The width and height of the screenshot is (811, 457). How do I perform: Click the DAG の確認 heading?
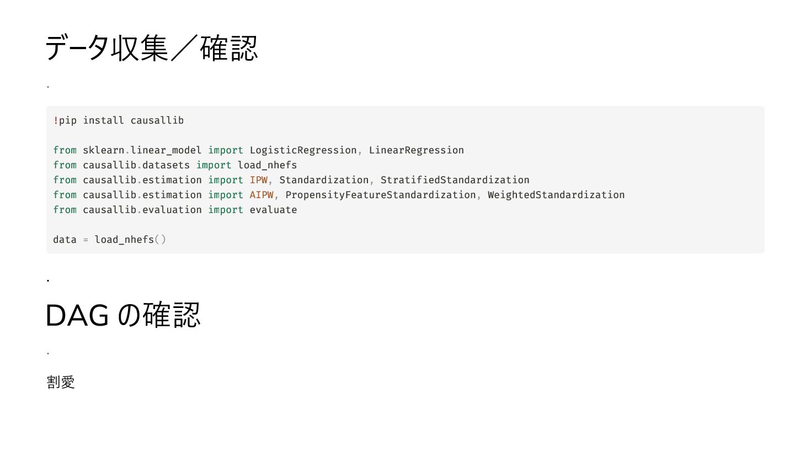click(122, 316)
